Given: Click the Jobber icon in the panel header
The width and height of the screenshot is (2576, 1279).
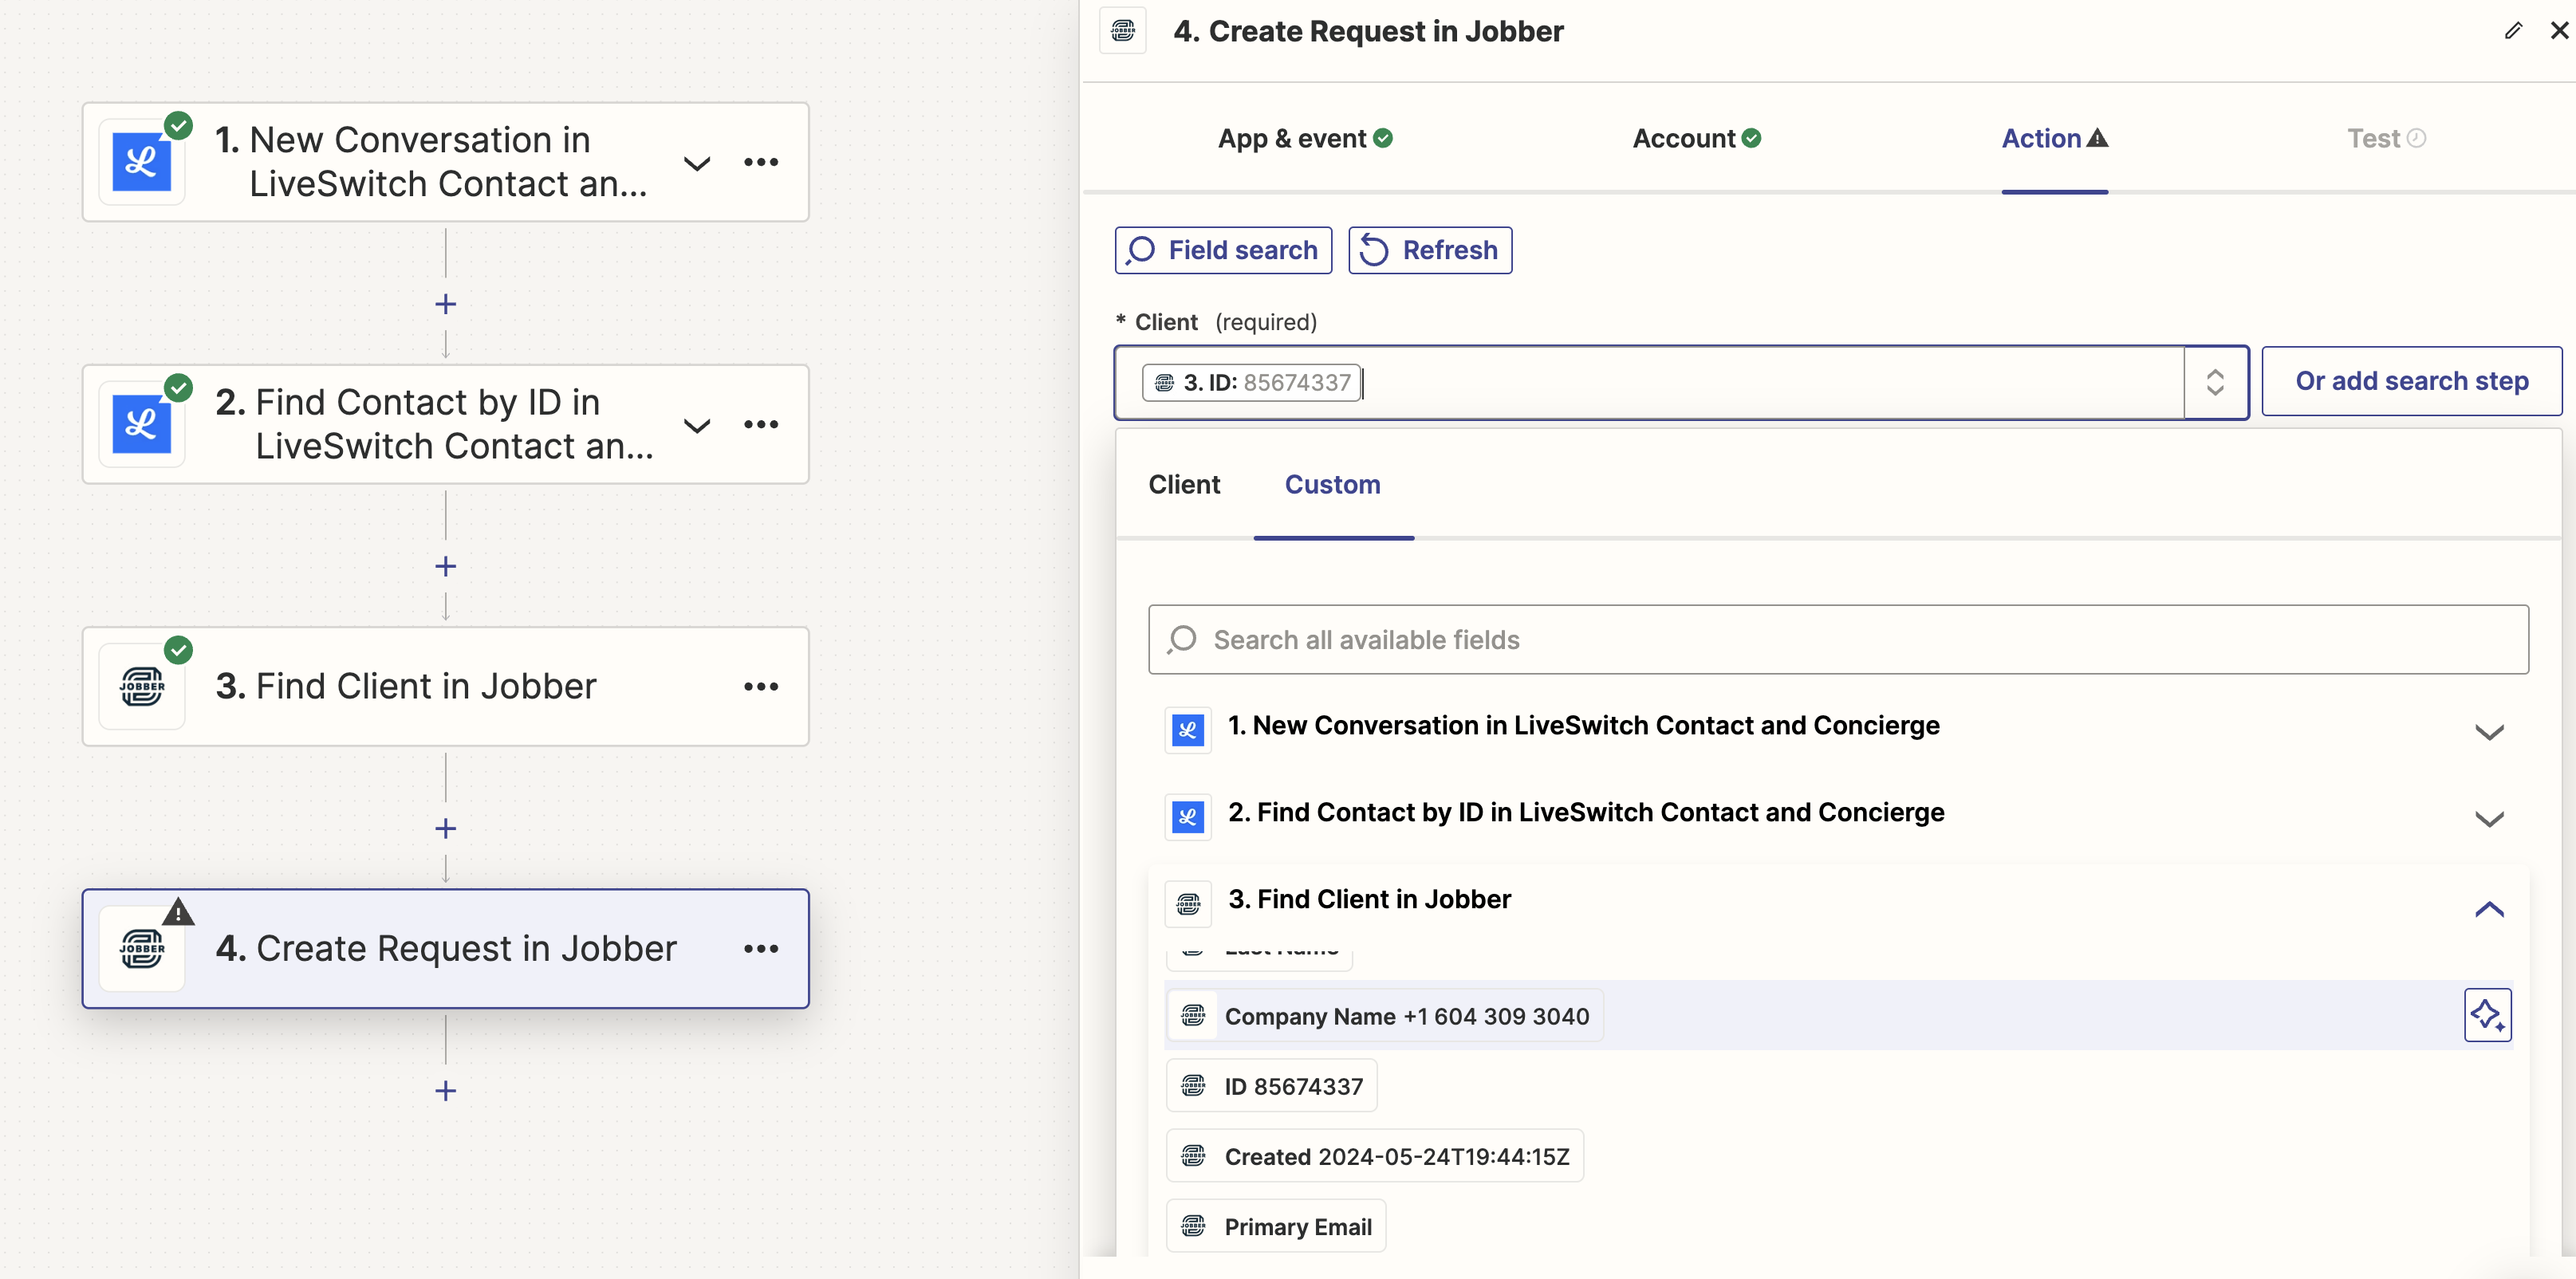Looking at the screenshot, I should point(1123,31).
